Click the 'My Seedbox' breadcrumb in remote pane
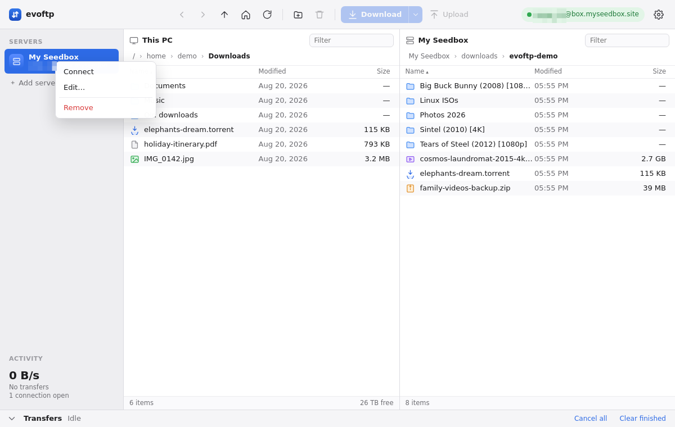The width and height of the screenshot is (675, 427). point(429,56)
